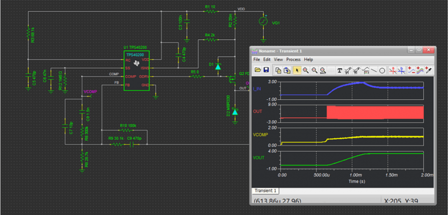Select the U1 TPS40200 chip in schematic
Image resolution: width=448 pixels, height=215 pixels.
click(x=136, y=72)
